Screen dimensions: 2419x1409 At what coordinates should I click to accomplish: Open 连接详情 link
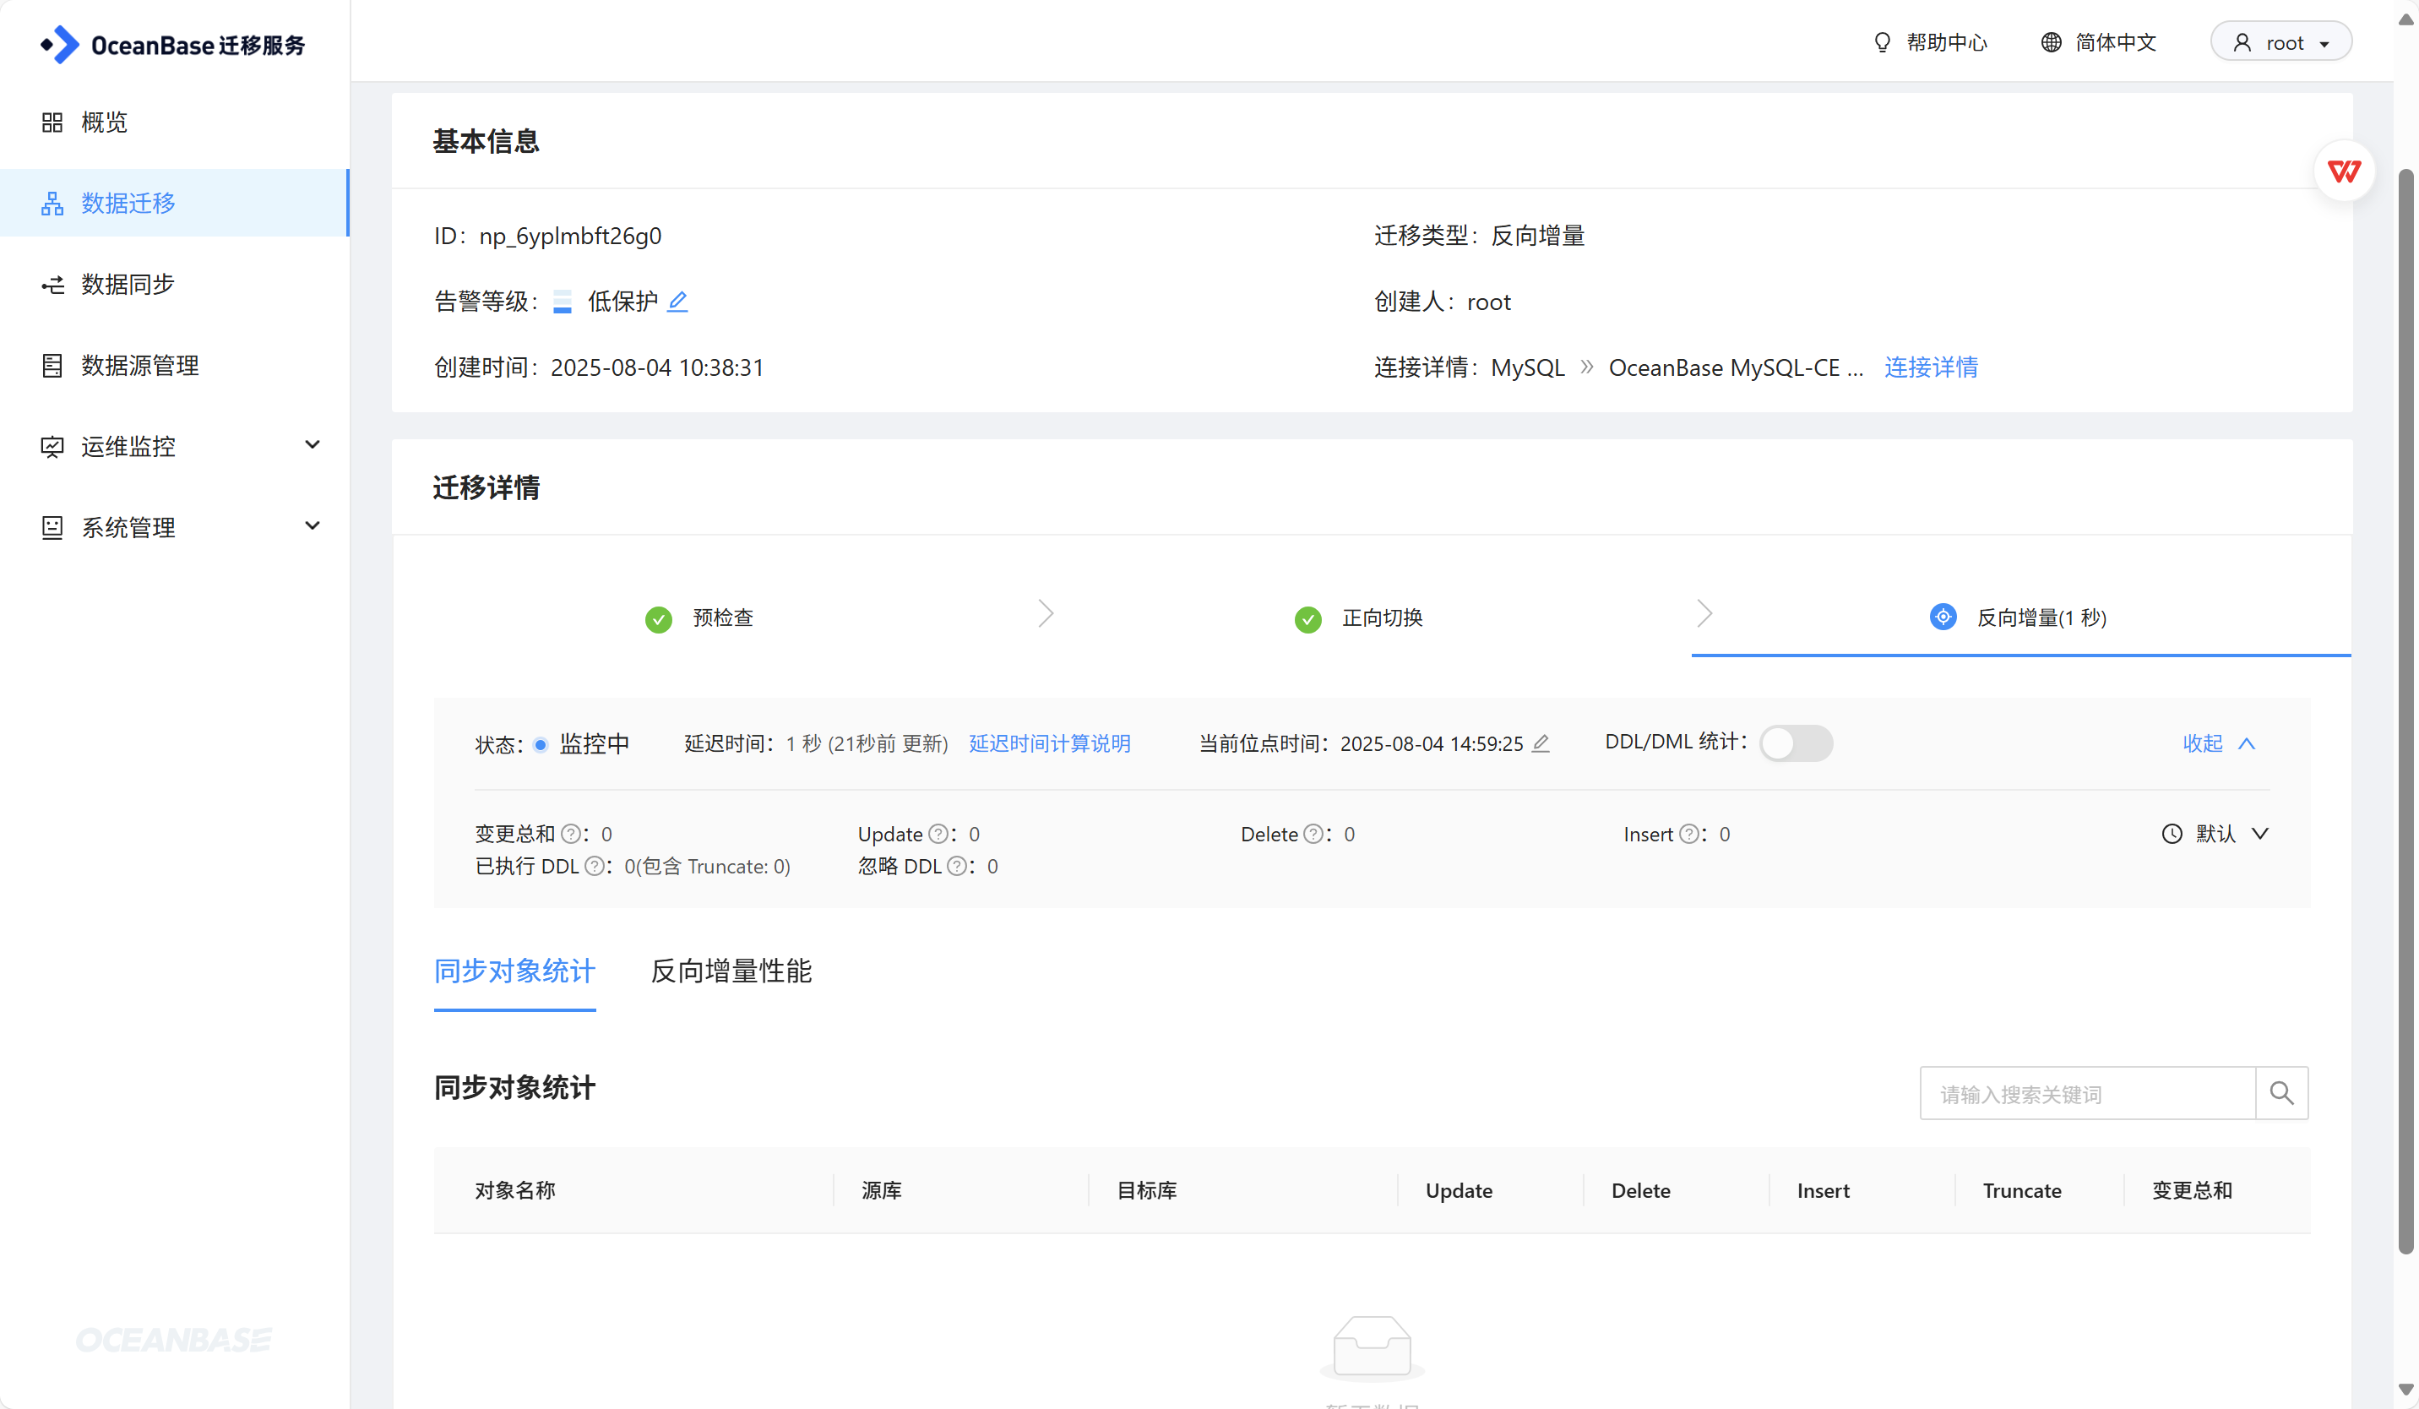1931,367
